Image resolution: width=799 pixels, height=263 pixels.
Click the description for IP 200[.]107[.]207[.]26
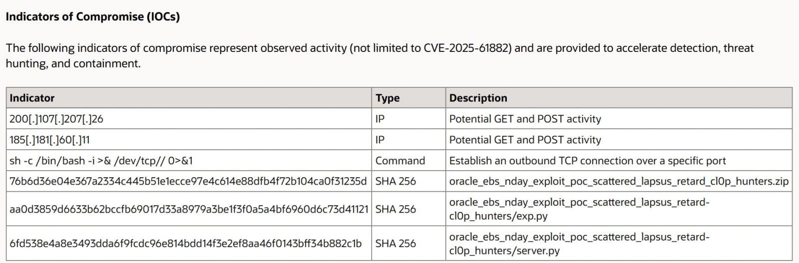point(525,119)
